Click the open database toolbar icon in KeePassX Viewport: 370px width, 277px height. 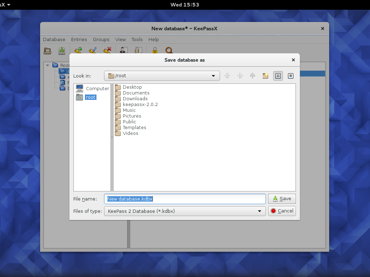coord(47,50)
